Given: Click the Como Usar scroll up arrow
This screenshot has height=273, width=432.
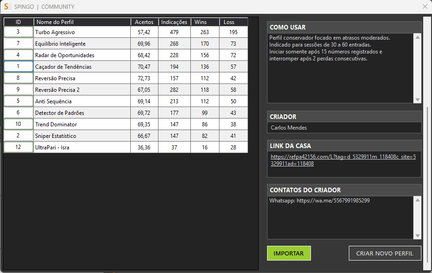Looking at the screenshot, I should [418, 37].
